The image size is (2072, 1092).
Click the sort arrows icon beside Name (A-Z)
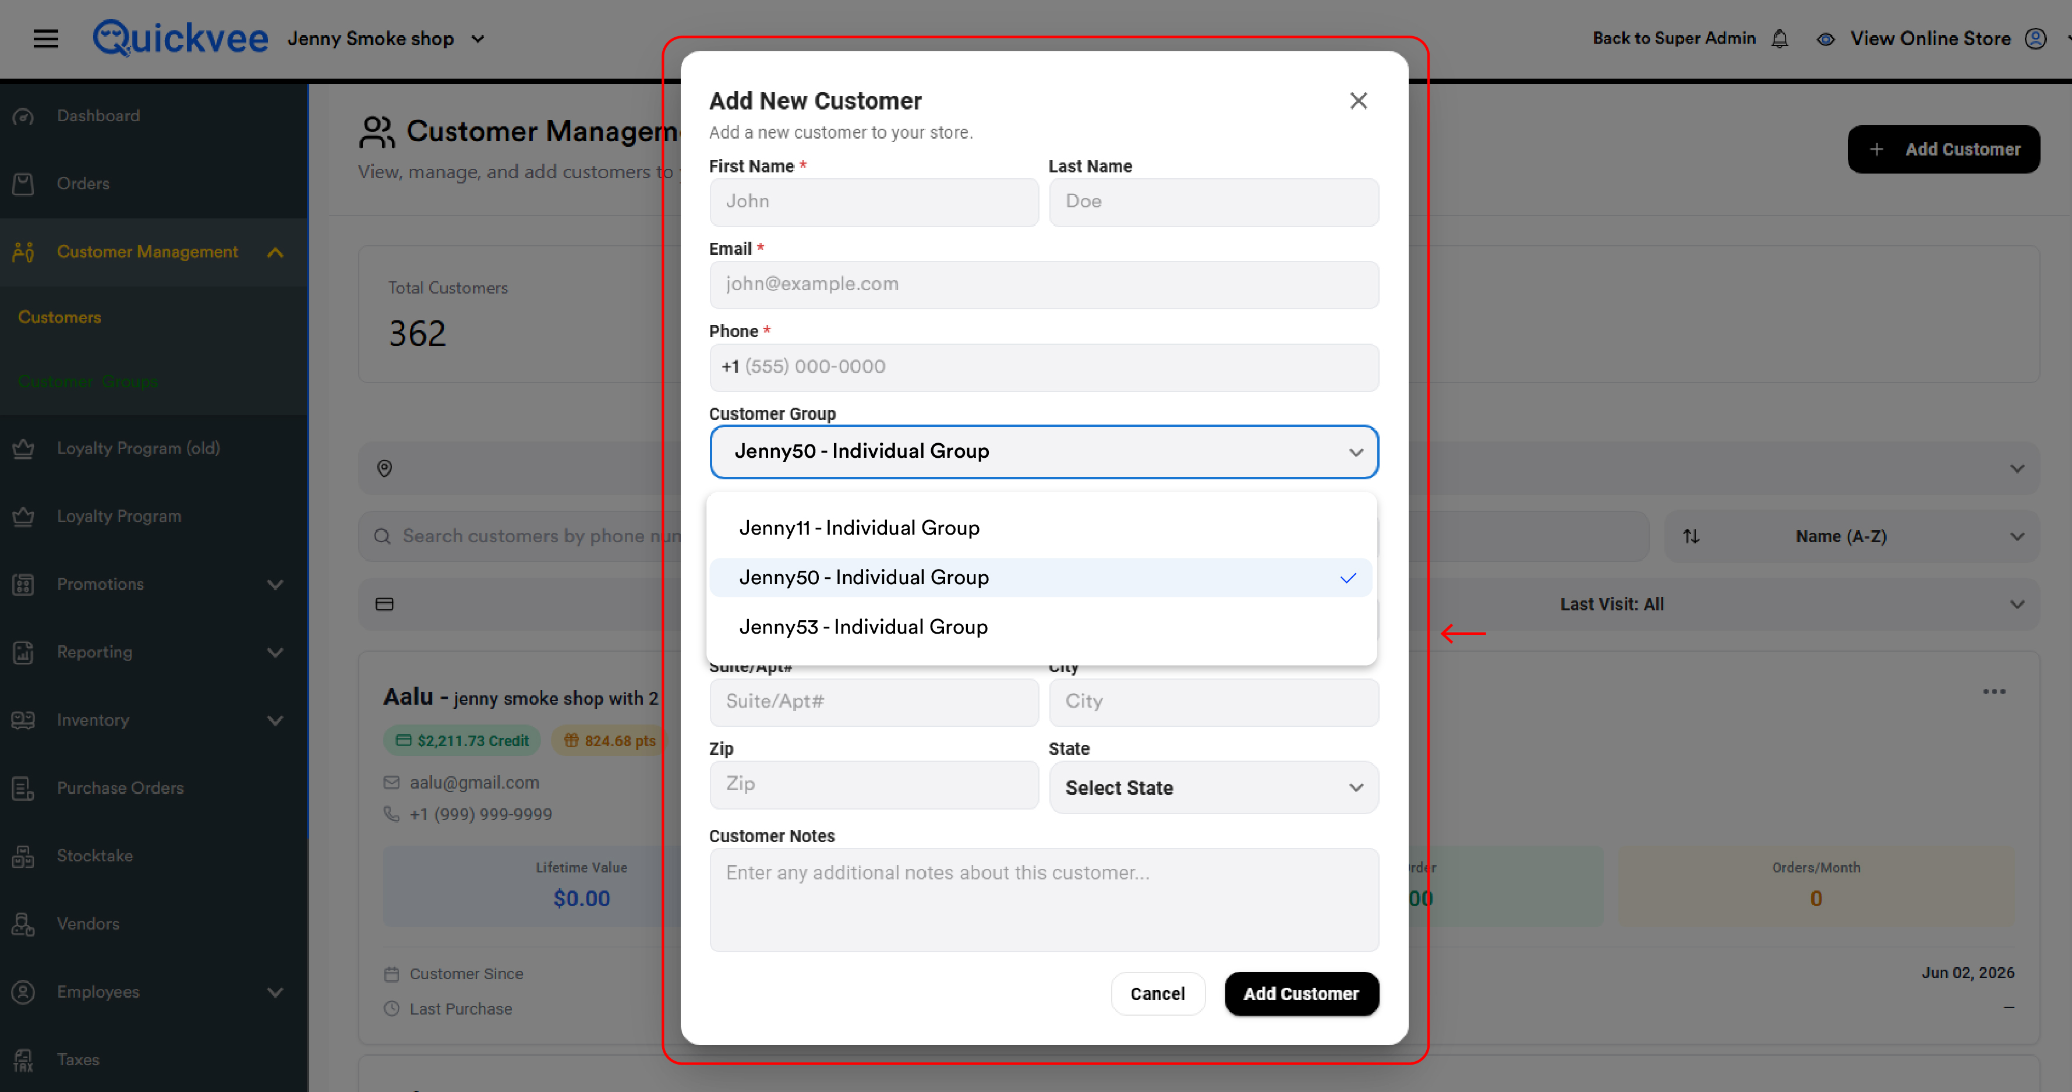(1692, 536)
